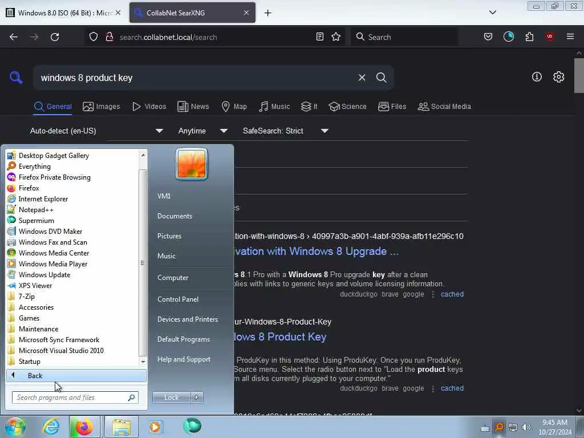Click Start menu programs list scrollbar thumb
Screen dimensions: 584x438
(x=142, y=262)
